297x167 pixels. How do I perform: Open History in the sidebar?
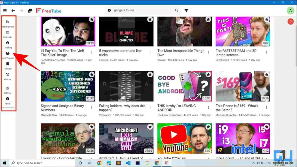(x=8, y=76)
